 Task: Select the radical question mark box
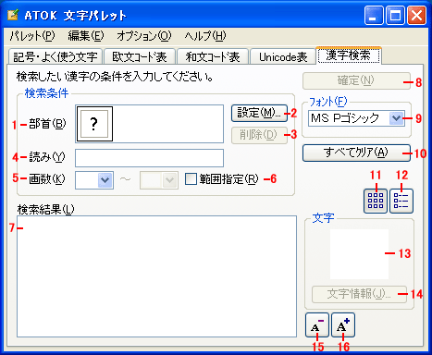point(94,124)
